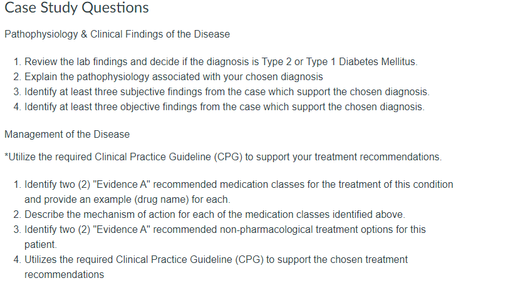
Task: Click the word patient under item three
Action: click(41, 245)
